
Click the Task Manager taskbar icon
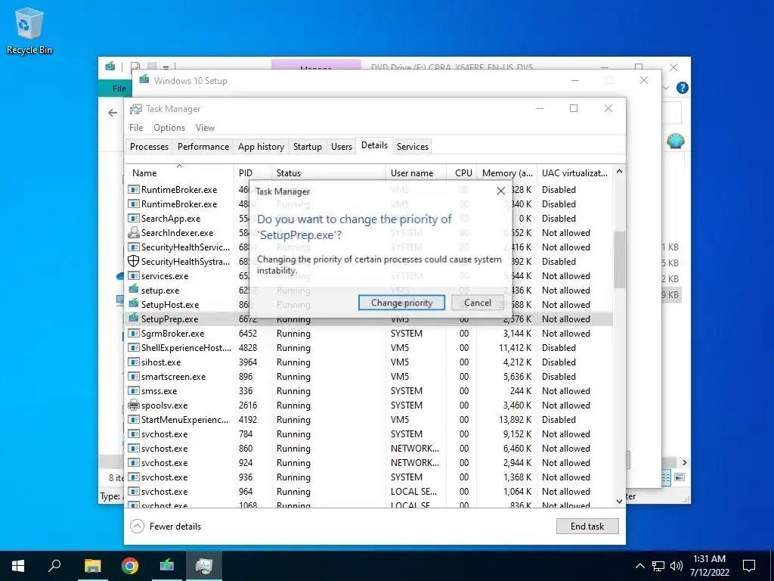pos(204,566)
